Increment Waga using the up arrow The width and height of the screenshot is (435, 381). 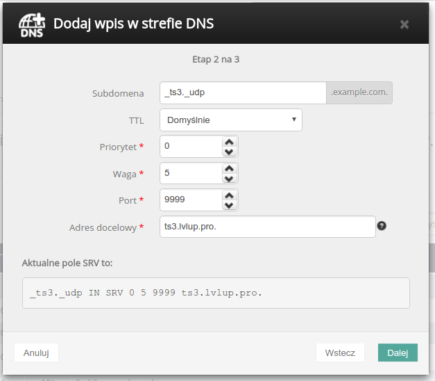coord(230,168)
